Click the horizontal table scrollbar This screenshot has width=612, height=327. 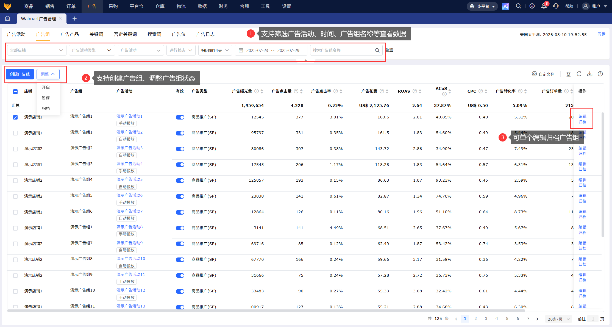click(266, 311)
